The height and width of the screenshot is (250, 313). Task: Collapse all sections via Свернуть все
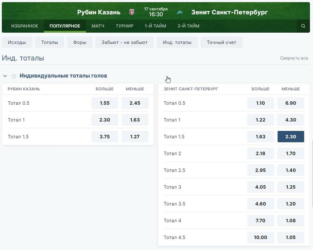[x=294, y=58]
